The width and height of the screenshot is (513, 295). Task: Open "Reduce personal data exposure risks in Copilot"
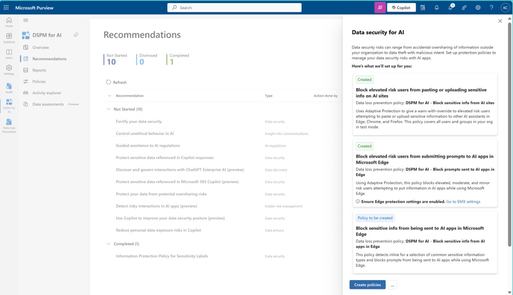click(x=158, y=231)
